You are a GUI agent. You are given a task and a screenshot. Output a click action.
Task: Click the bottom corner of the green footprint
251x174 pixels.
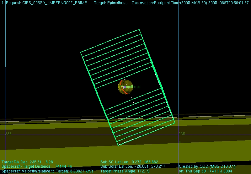tap(118, 145)
